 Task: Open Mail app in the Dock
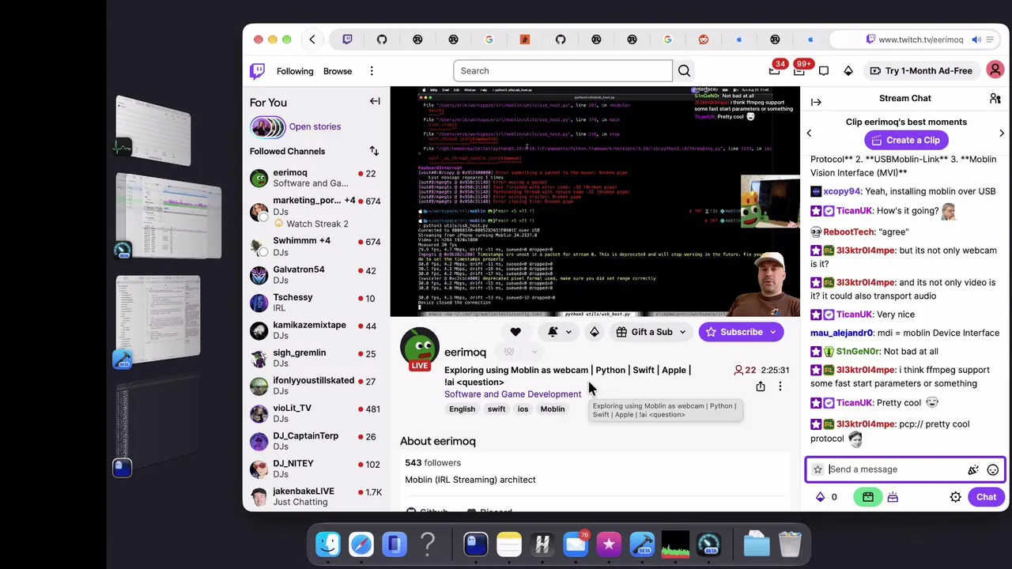click(x=575, y=545)
